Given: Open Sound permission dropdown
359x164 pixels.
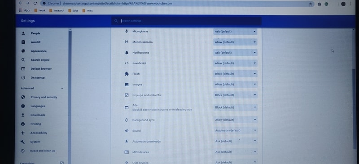Looking at the screenshot, I should pyautogui.click(x=235, y=130).
